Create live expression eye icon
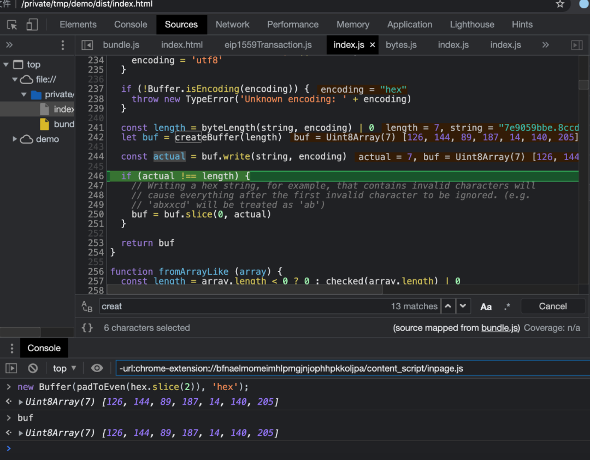 click(97, 368)
